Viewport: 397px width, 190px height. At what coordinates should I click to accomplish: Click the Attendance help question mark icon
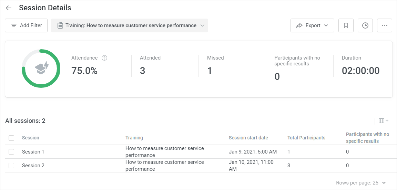104,58
